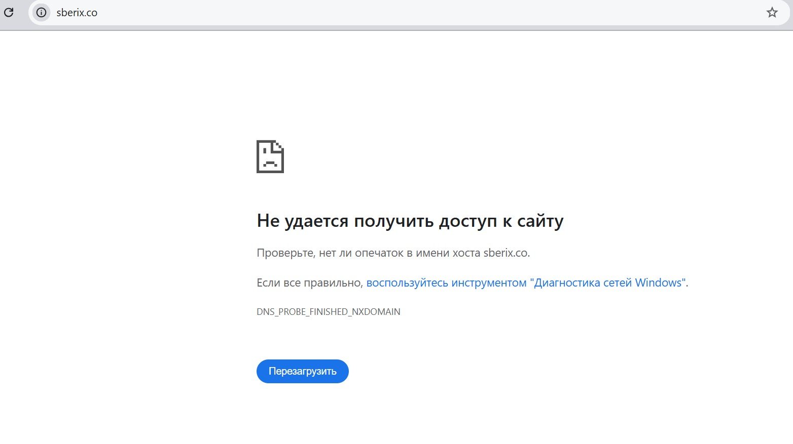793x444 pixels.
Task: Click the text Проверьте, нет ли опечаток
Action: [330, 253]
